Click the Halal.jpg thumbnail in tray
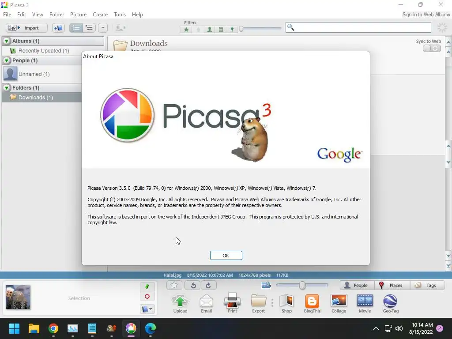452x339 pixels. 18,297
